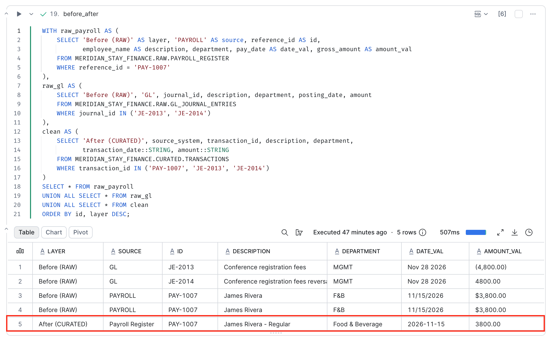Collapse the results panel chevron
Screen dimensions: 550x338
click(6, 229)
